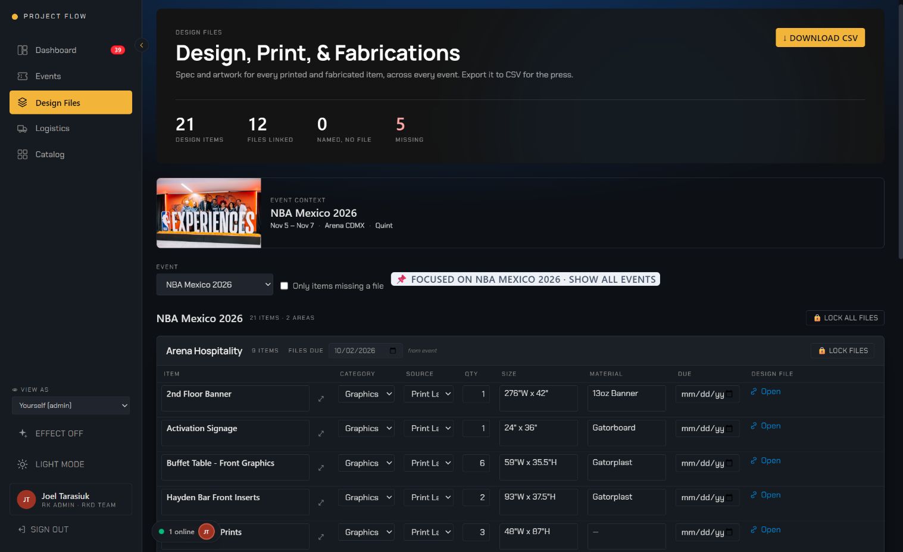
Task: Open date picker for Hayden Bar Front Inserts due
Action: 729,498
